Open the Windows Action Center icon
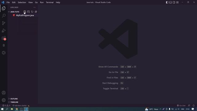 coord(193,109)
